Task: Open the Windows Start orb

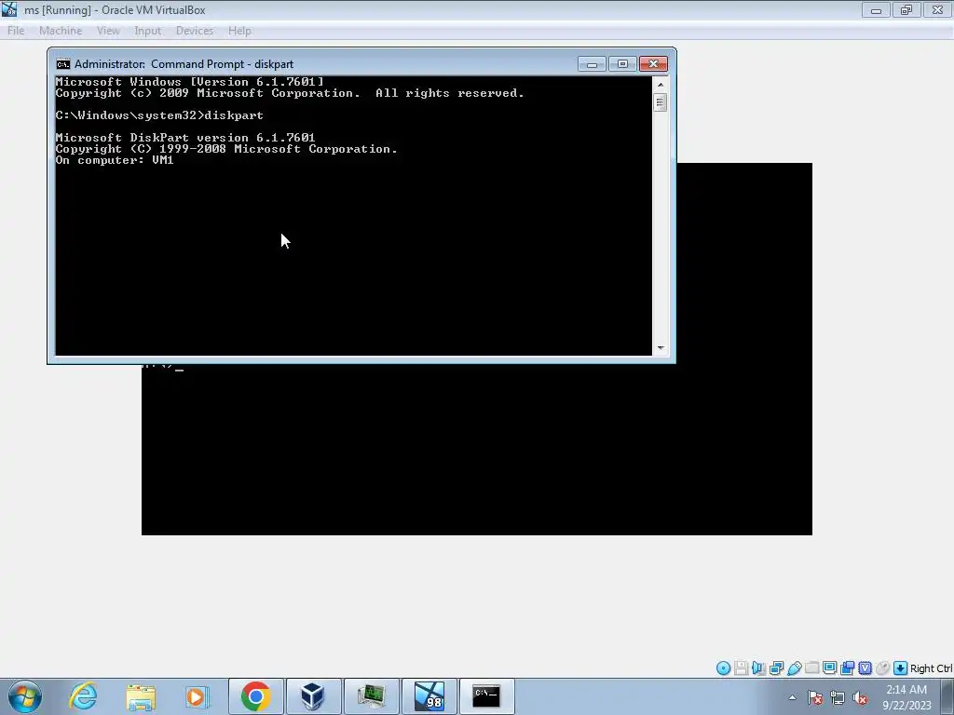Action: click(x=25, y=696)
